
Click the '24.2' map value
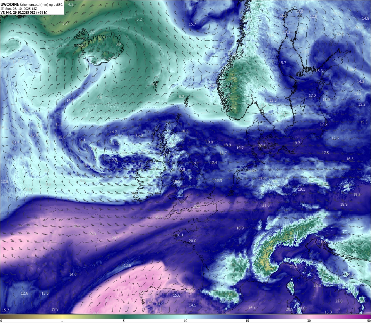pyautogui.click(x=252, y=307)
